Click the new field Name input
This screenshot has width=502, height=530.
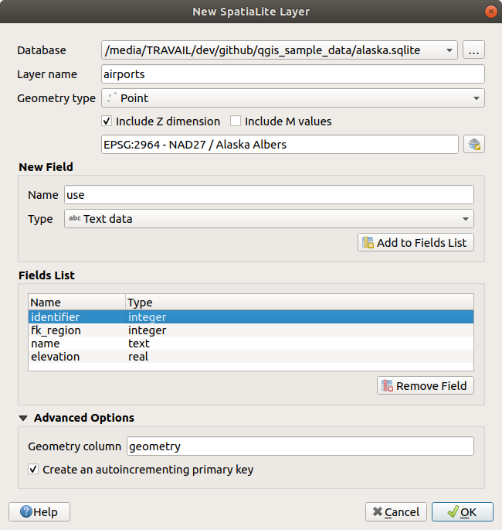(268, 194)
